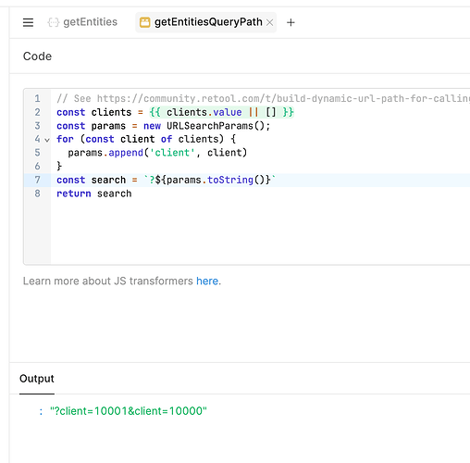Image resolution: width=470 pixels, height=463 pixels.
Task: Click the clients.value template expression
Action: [x=221, y=112]
